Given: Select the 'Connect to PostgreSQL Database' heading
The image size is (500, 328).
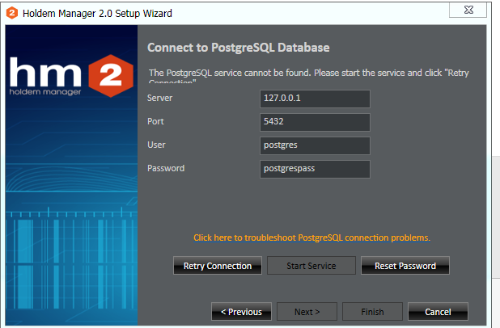Looking at the screenshot, I should tap(238, 48).
